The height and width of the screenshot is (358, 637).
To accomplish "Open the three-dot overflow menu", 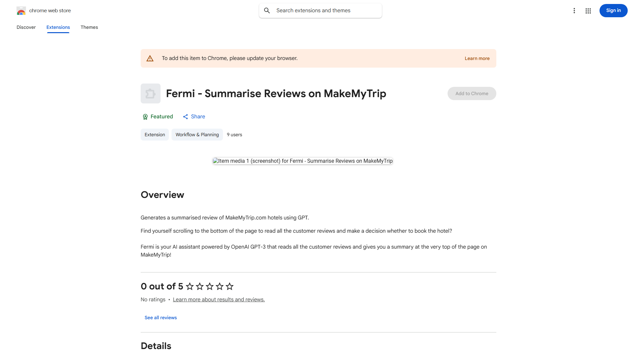I will [x=574, y=11].
